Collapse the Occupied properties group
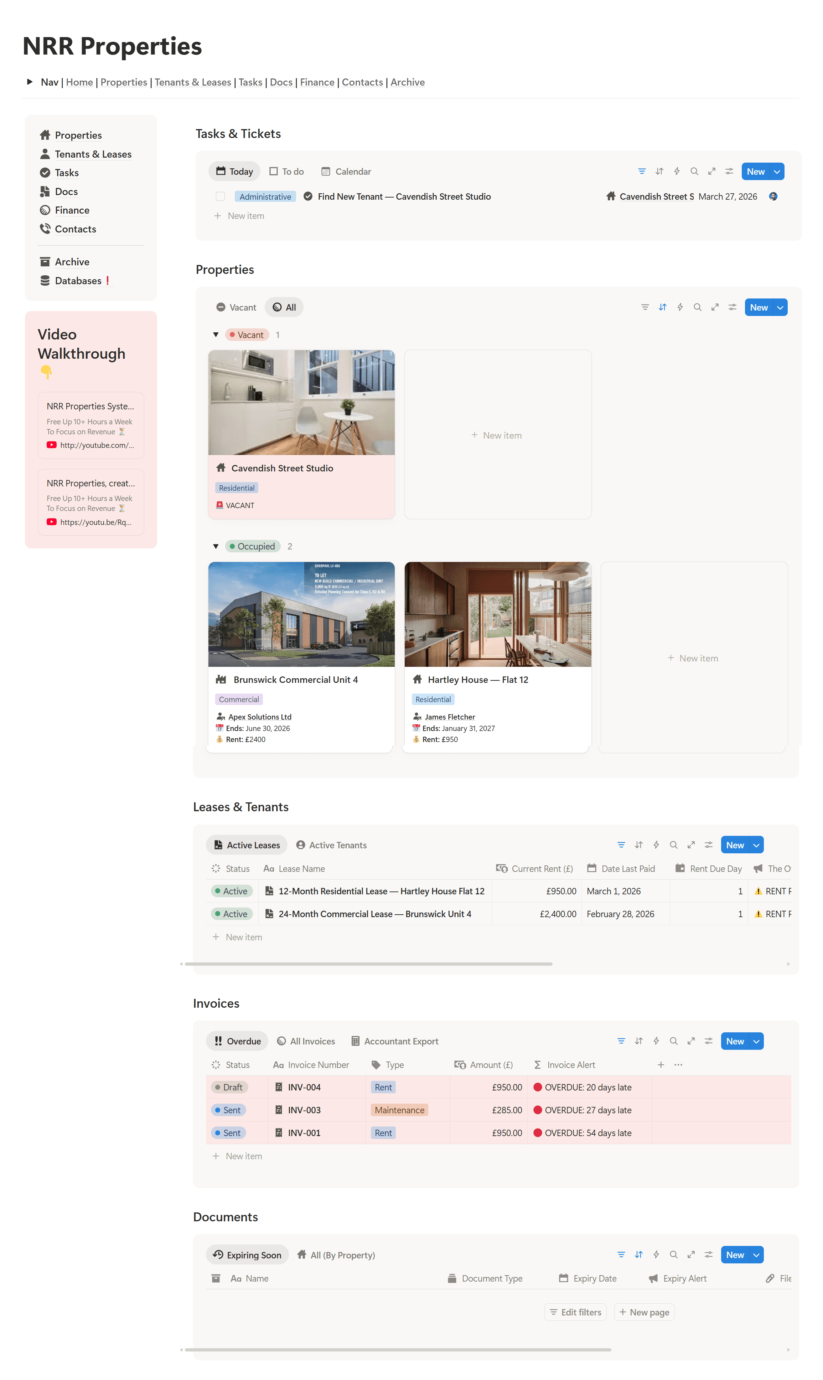The height and width of the screenshot is (1380, 823). pyautogui.click(x=216, y=547)
